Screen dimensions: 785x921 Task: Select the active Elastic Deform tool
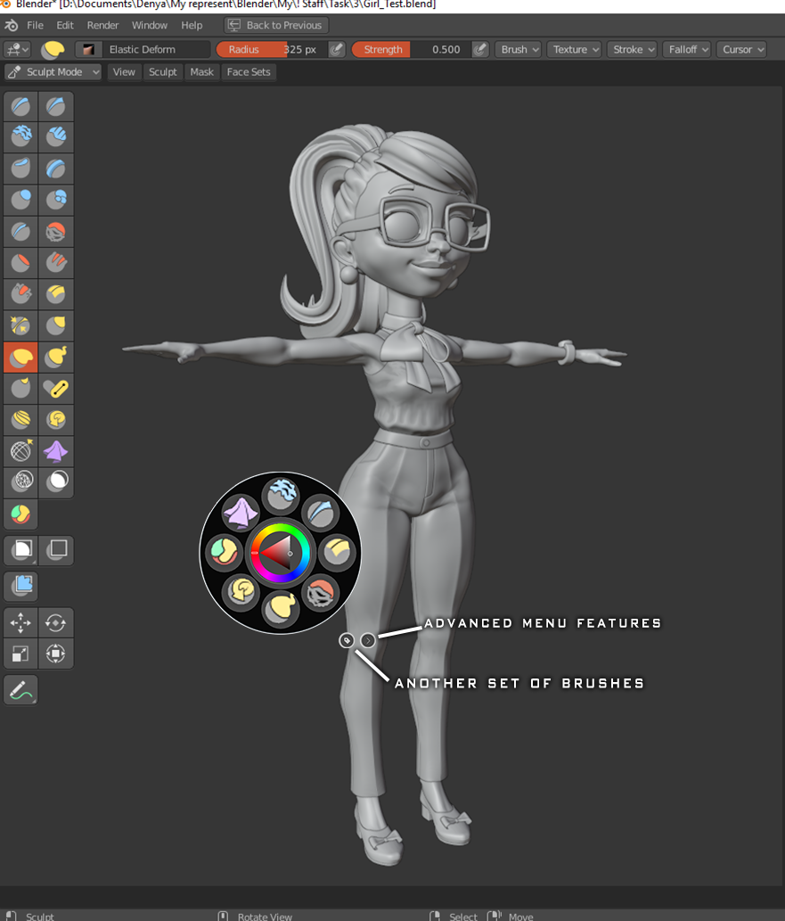(20, 358)
